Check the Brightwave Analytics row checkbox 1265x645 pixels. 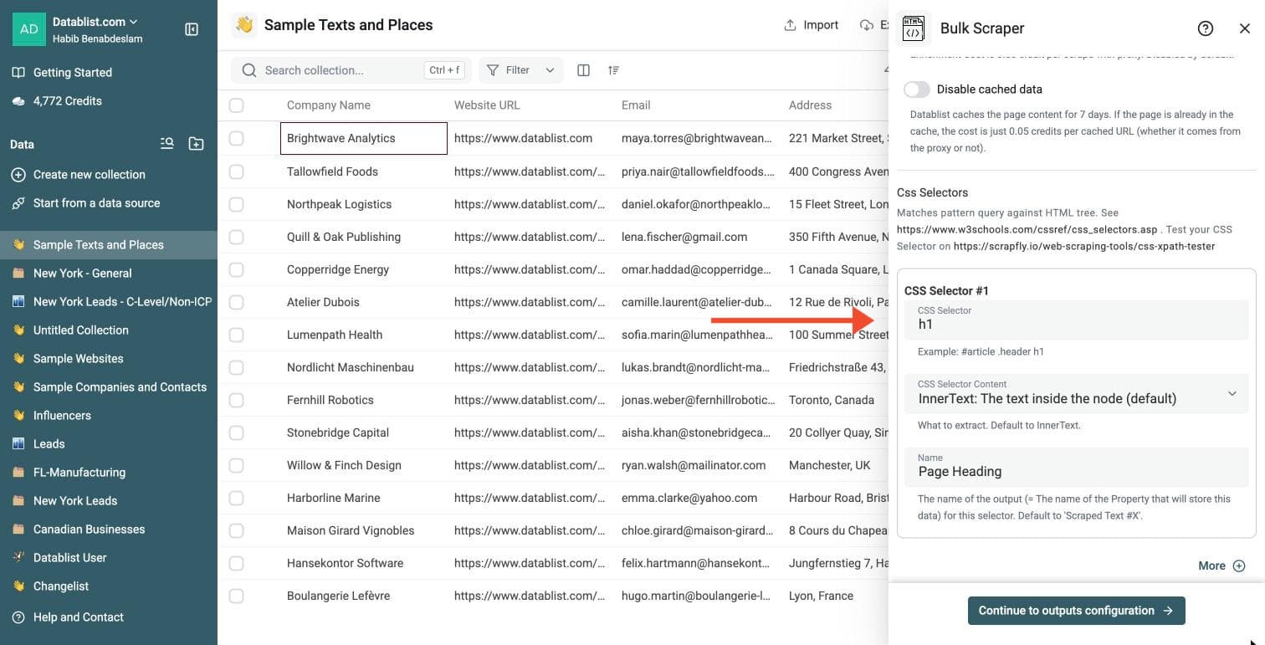[x=237, y=138]
